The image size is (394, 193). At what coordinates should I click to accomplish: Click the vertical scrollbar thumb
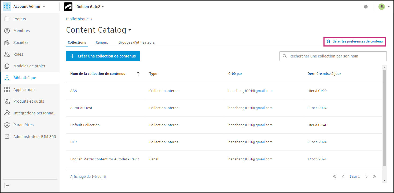click(x=385, y=118)
